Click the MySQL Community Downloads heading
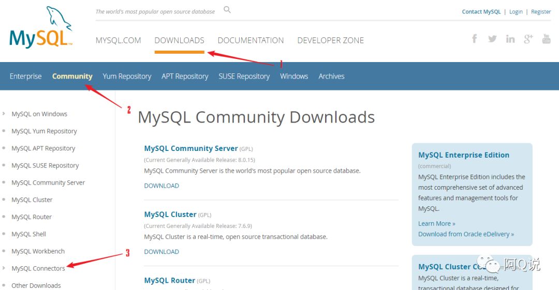Screen dimensions: 559x290 click(x=256, y=117)
